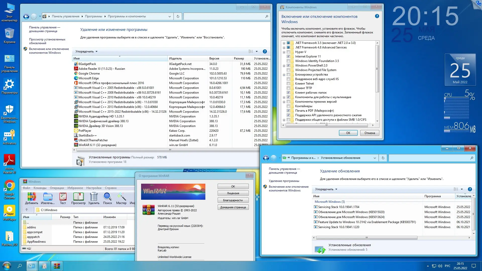Click WinRAR Add (Добавить) toolbar icon
The height and width of the screenshot is (271, 482).
pos(32,197)
